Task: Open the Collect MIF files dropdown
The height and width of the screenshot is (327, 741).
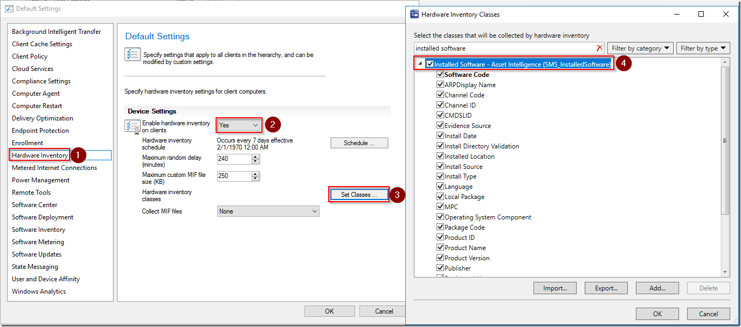Action: [268, 211]
